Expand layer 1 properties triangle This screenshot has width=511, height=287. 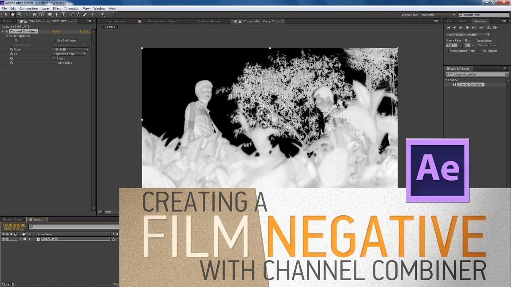21,239
